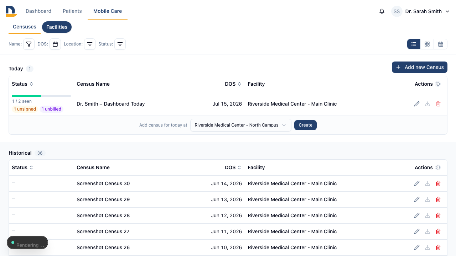The height and width of the screenshot is (256, 456).
Task: Open Dr. Smith – Dashboard Today census name
Action: click(x=111, y=104)
